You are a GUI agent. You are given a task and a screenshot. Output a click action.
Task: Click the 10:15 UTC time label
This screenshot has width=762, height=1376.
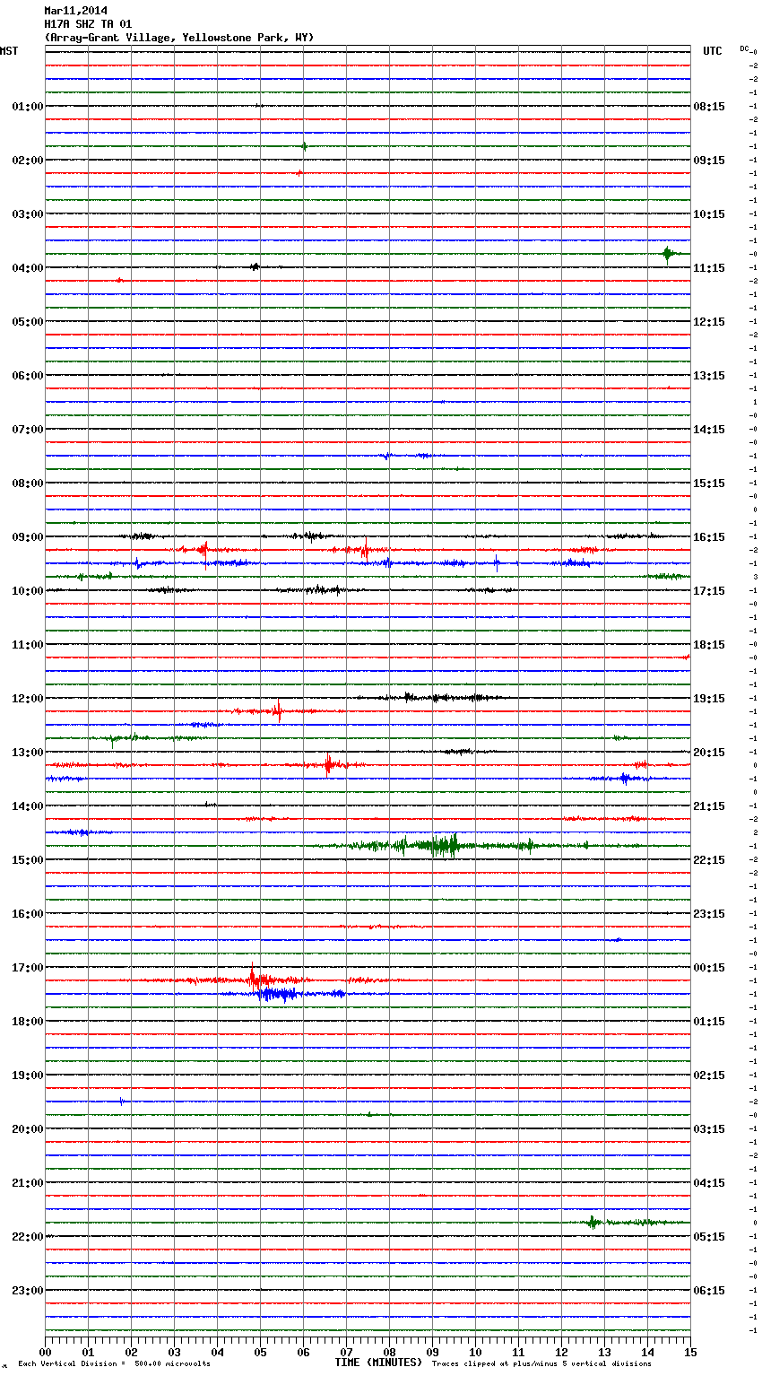pyautogui.click(x=709, y=214)
